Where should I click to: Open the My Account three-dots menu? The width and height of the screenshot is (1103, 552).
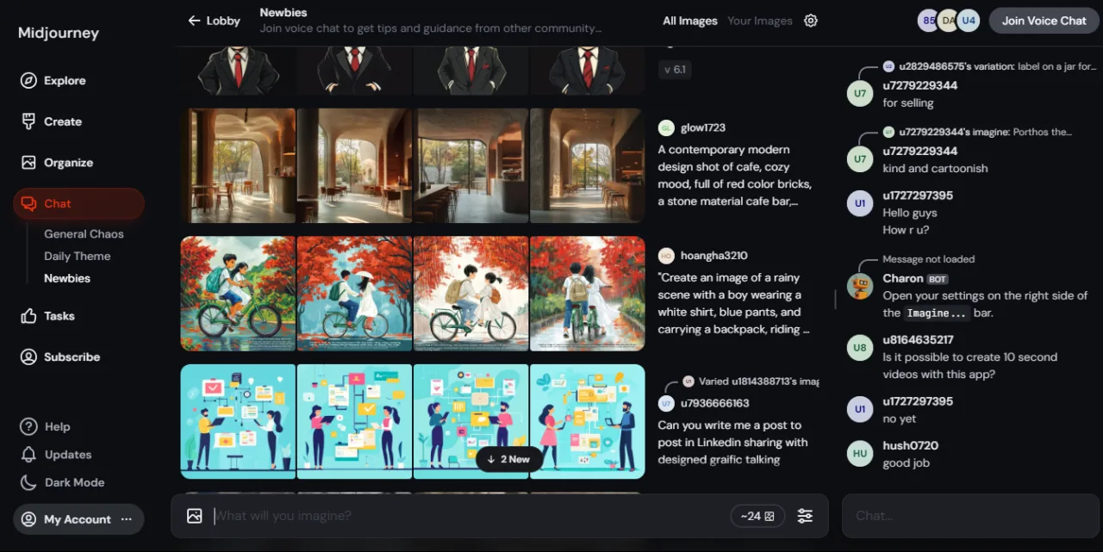coord(127,519)
